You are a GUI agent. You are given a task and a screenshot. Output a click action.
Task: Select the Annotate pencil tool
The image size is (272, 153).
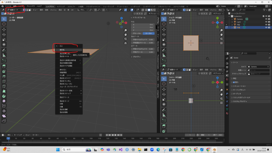(x=4, y=50)
